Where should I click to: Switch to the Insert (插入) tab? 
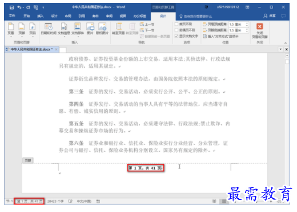(41, 16)
